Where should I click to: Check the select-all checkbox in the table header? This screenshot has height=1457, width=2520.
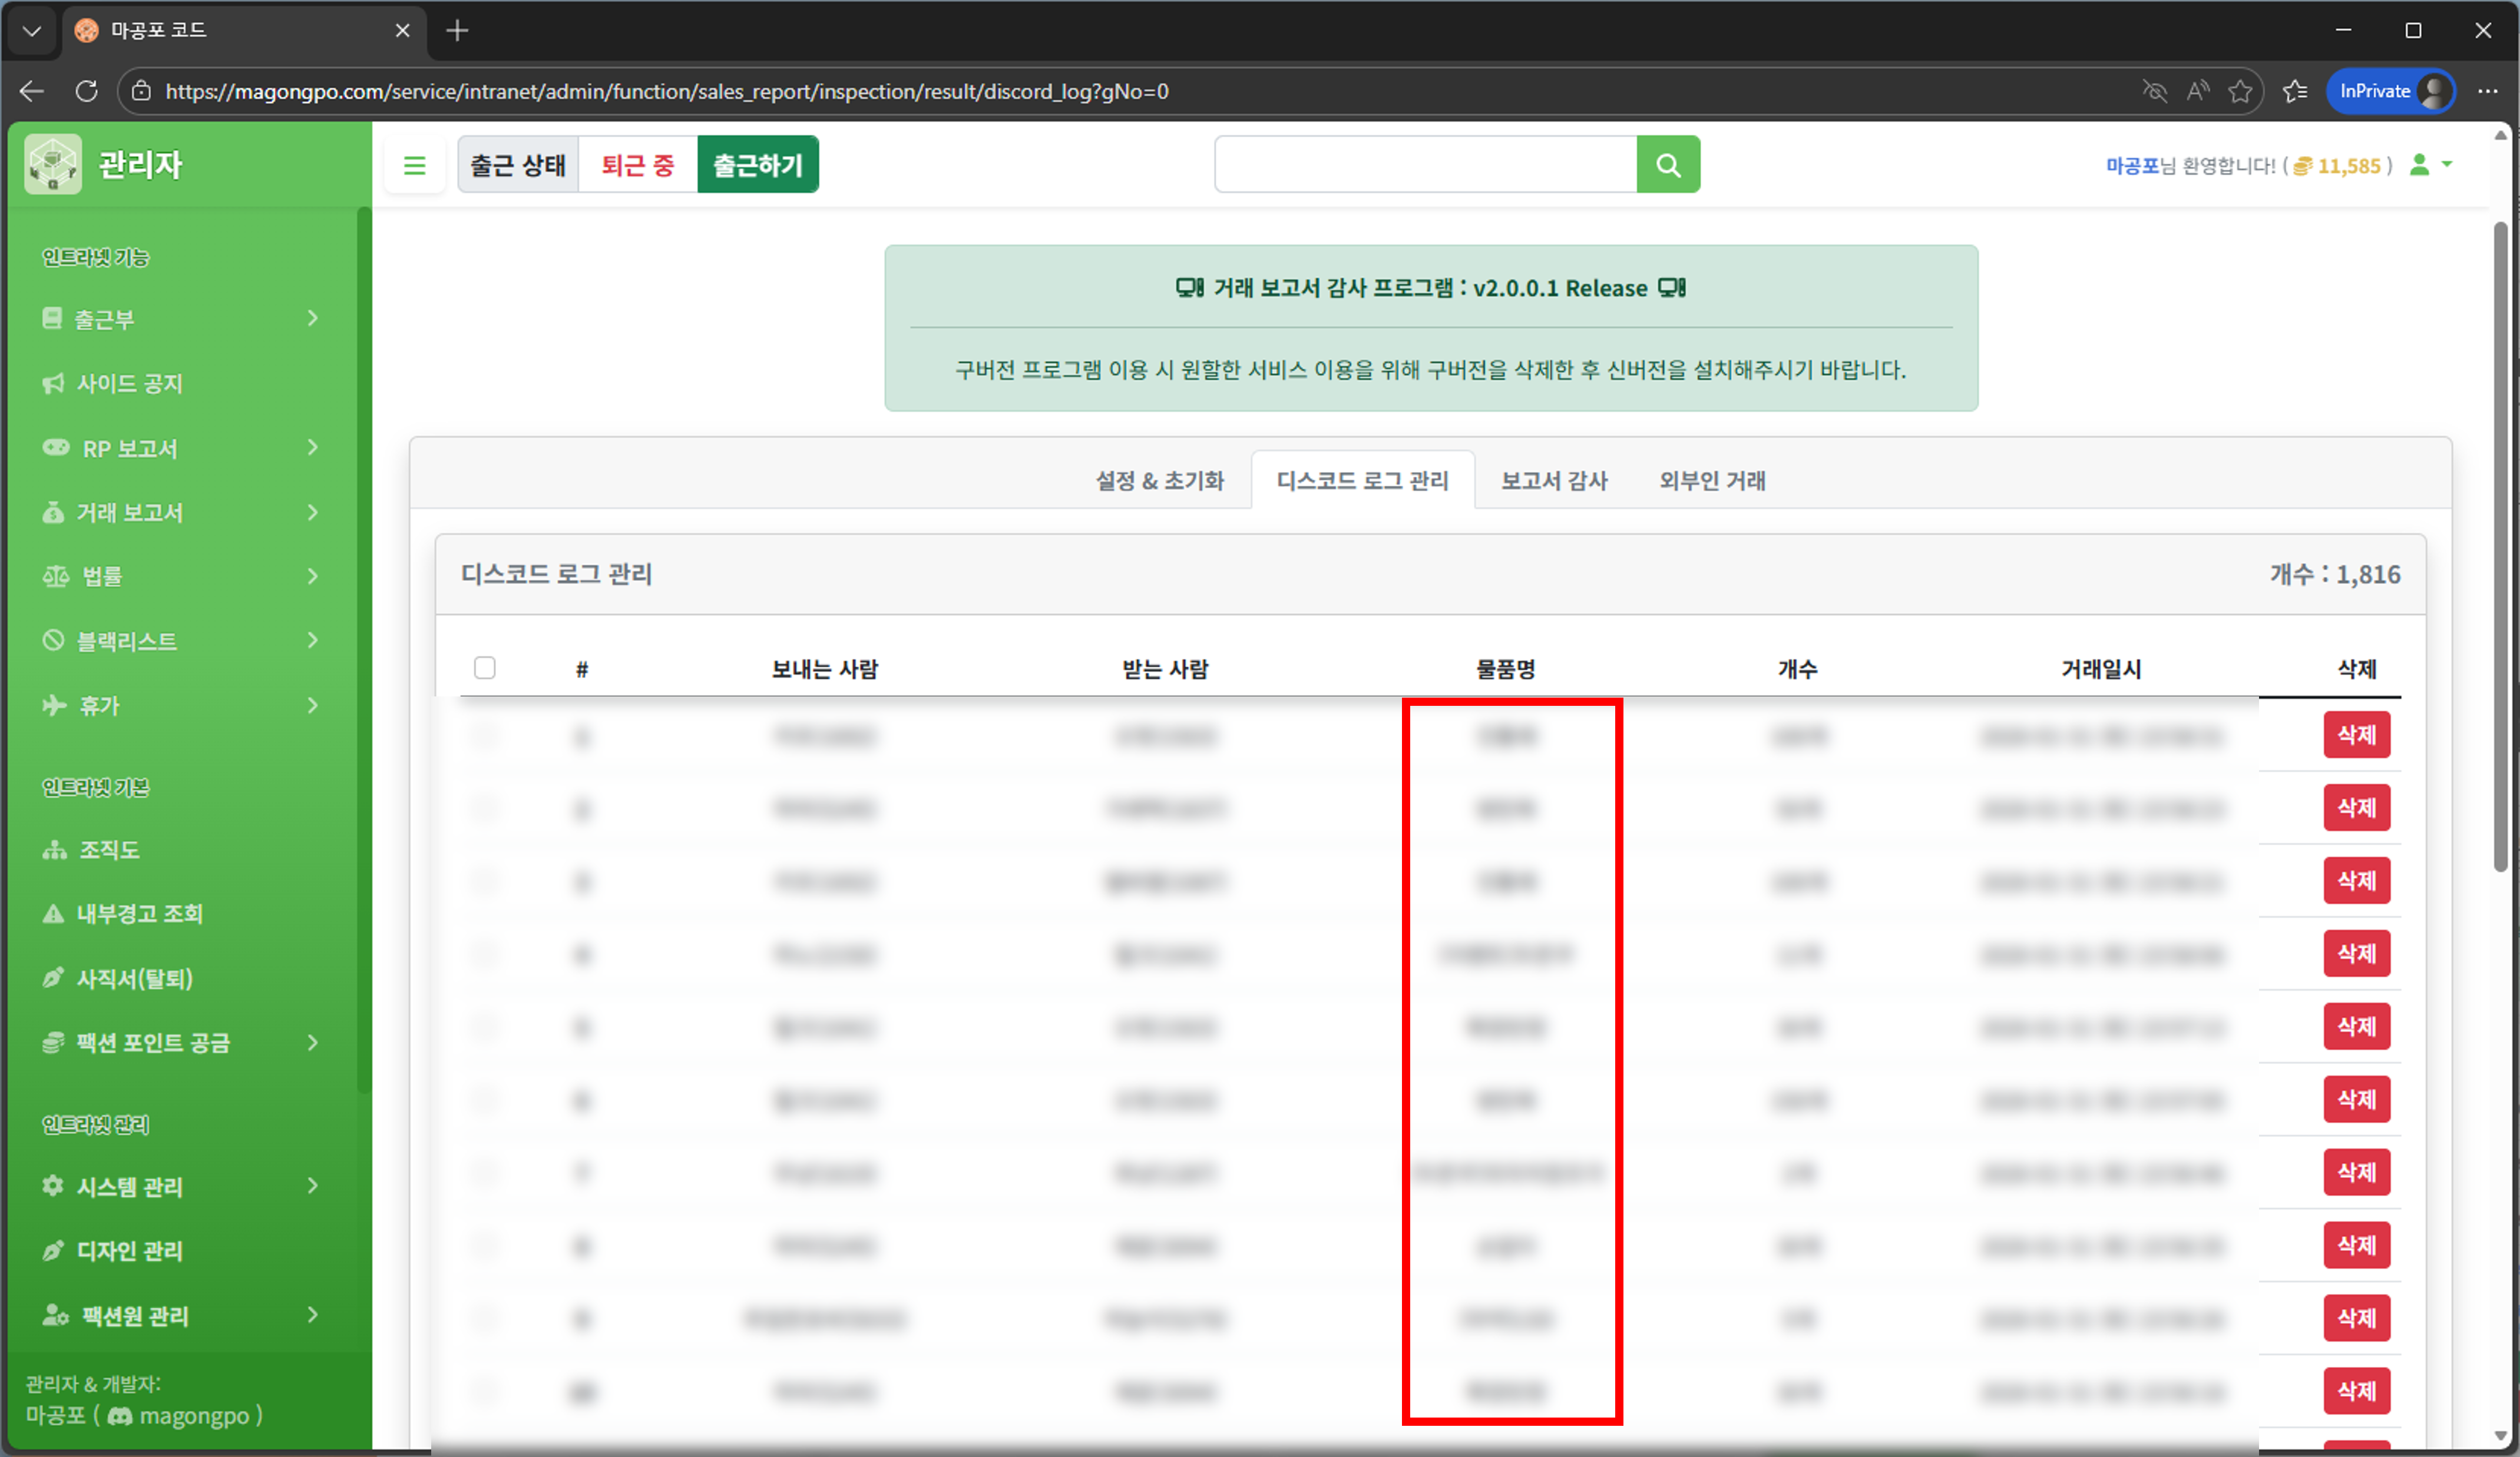(486, 666)
